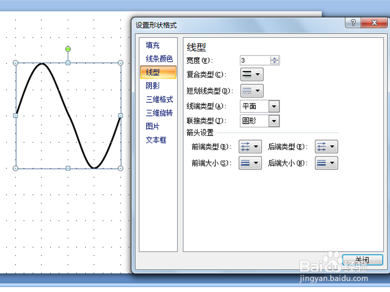Open the 后端类型 arrow end style picker

click(x=326, y=146)
